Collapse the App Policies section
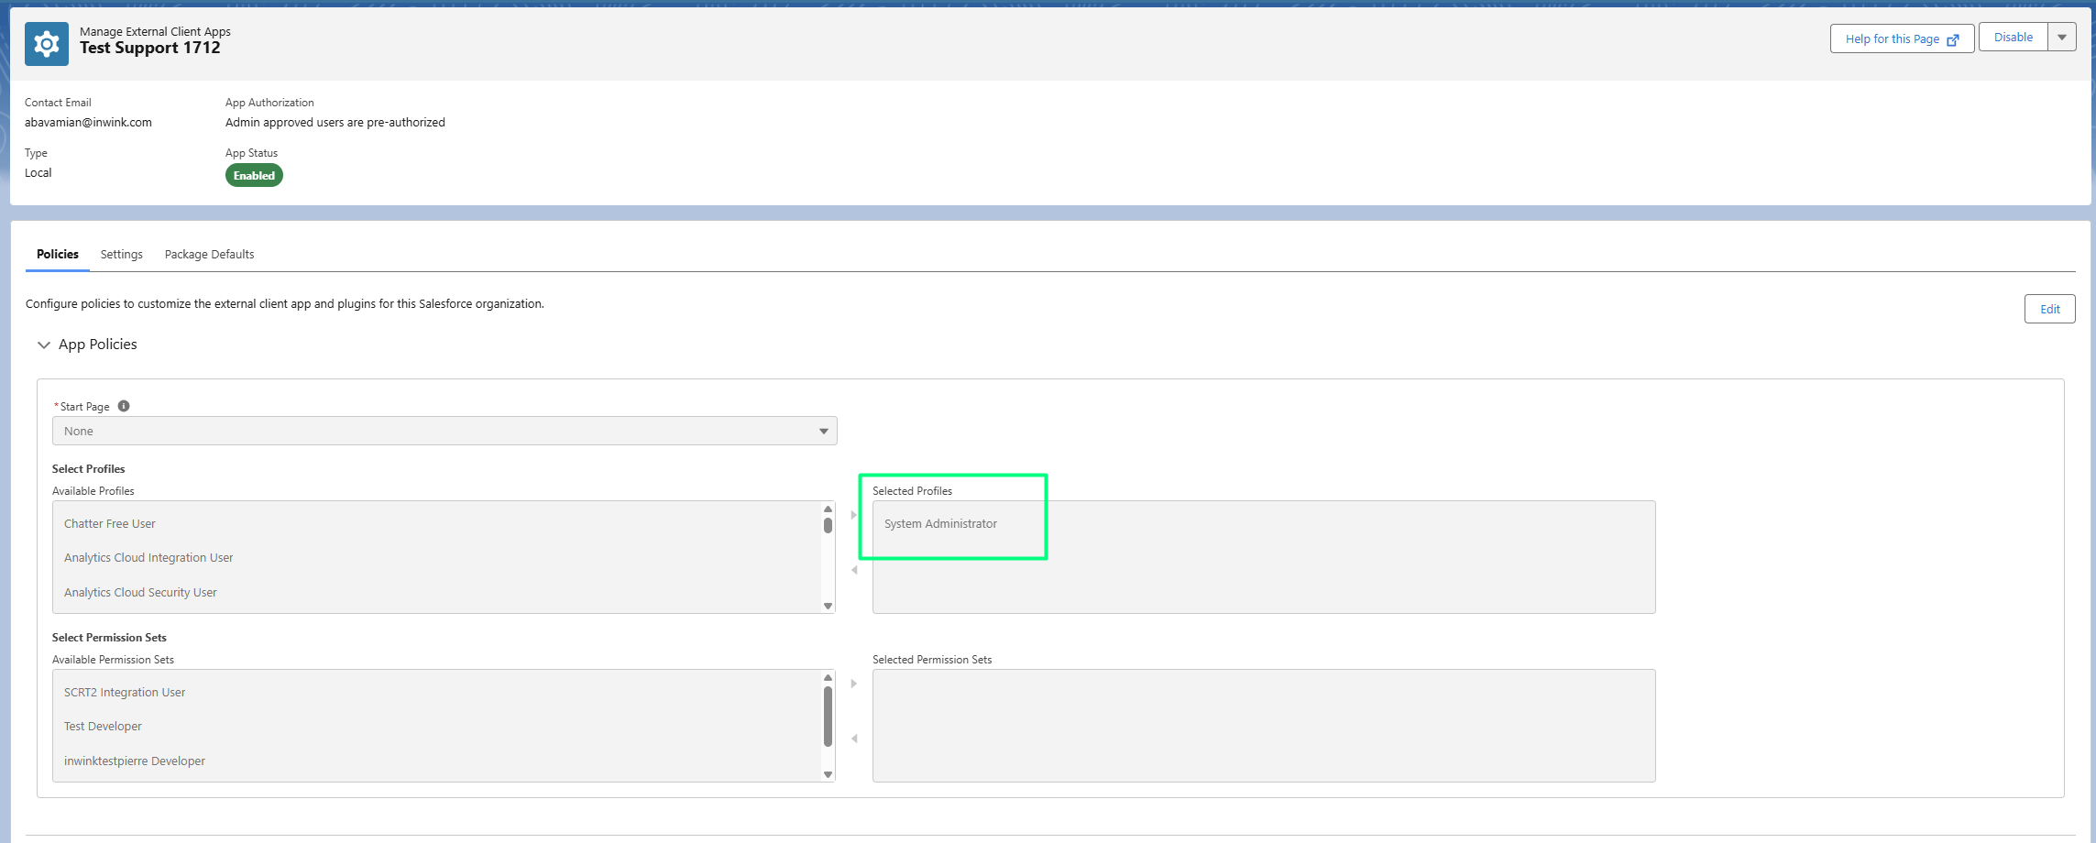This screenshot has width=2096, height=843. pyautogui.click(x=44, y=345)
